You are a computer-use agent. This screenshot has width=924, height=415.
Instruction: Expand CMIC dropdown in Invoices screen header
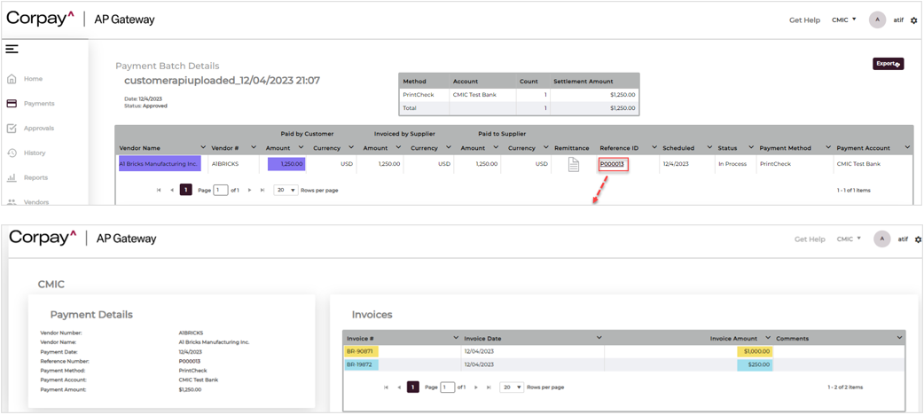[x=849, y=239]
